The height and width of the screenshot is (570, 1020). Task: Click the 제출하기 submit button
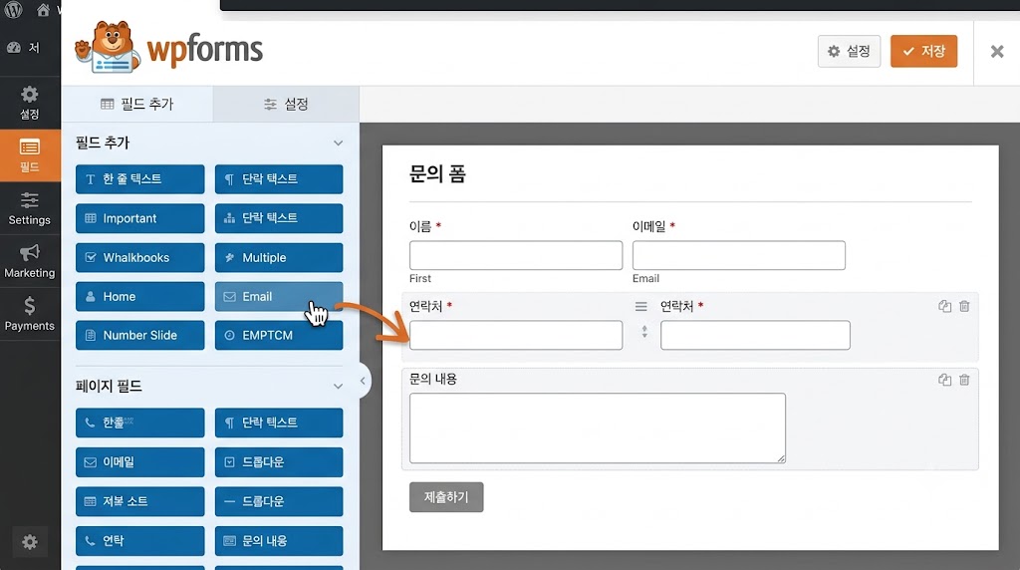[446, 497]
